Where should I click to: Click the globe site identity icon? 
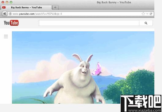[10, 14]
